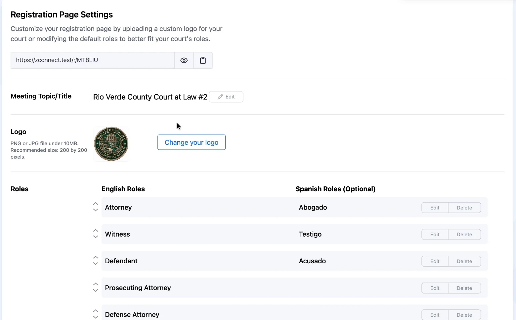Edit the Defendant role
The image size is (516, 320).
[435, 261]
